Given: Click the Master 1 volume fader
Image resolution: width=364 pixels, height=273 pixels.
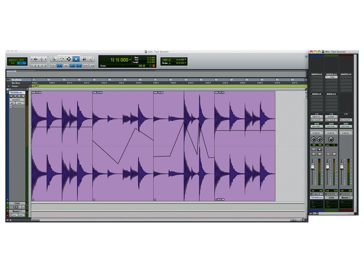Looking at the screenshot, I should [x=342, y=166].
